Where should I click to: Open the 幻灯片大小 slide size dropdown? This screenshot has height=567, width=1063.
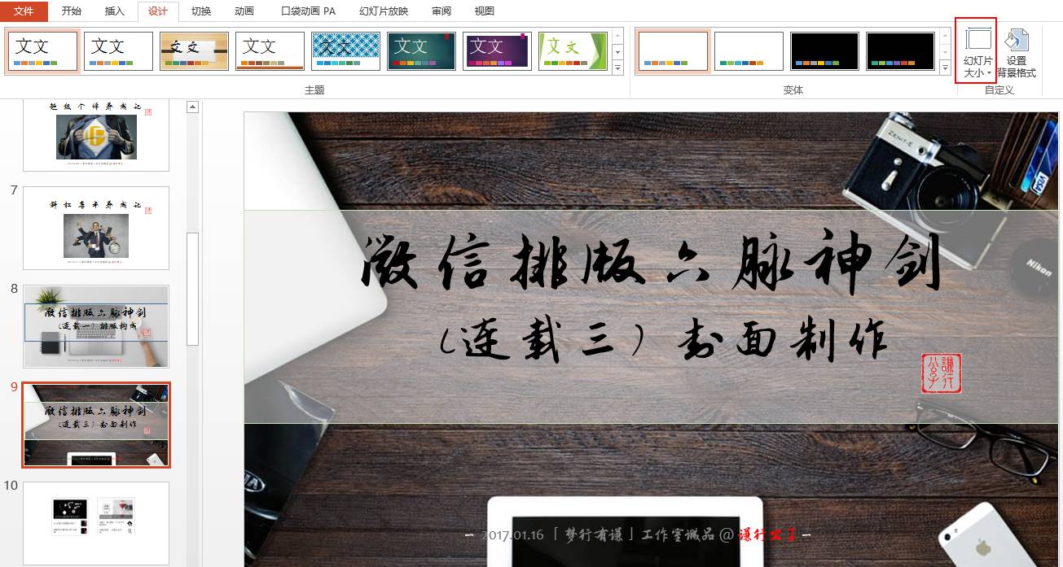point(976,50)
